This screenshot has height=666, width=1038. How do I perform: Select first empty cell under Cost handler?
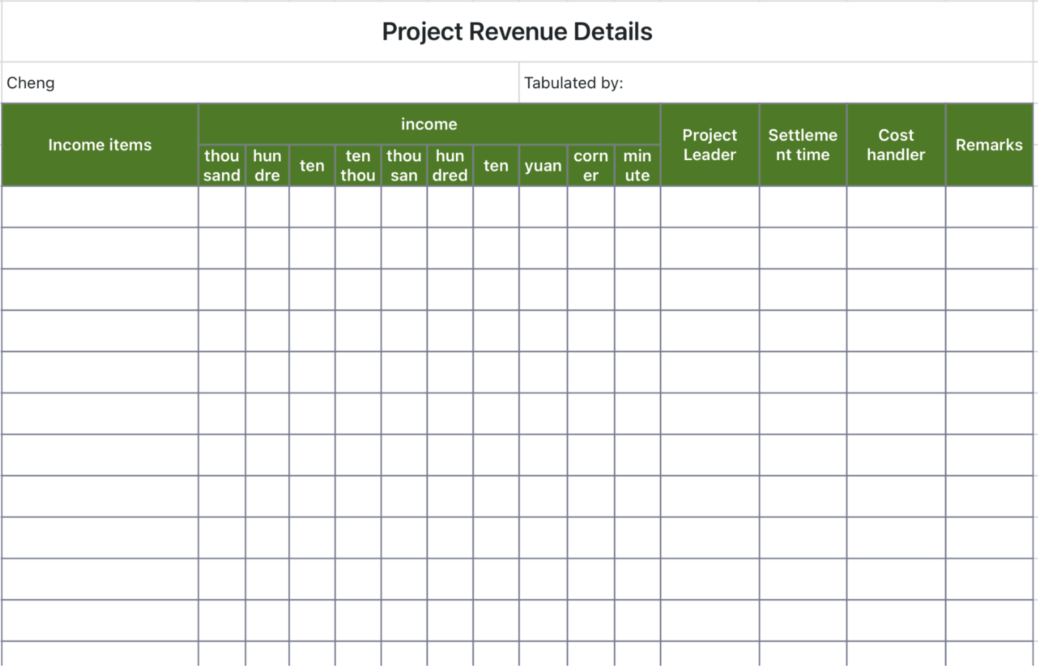896,207
